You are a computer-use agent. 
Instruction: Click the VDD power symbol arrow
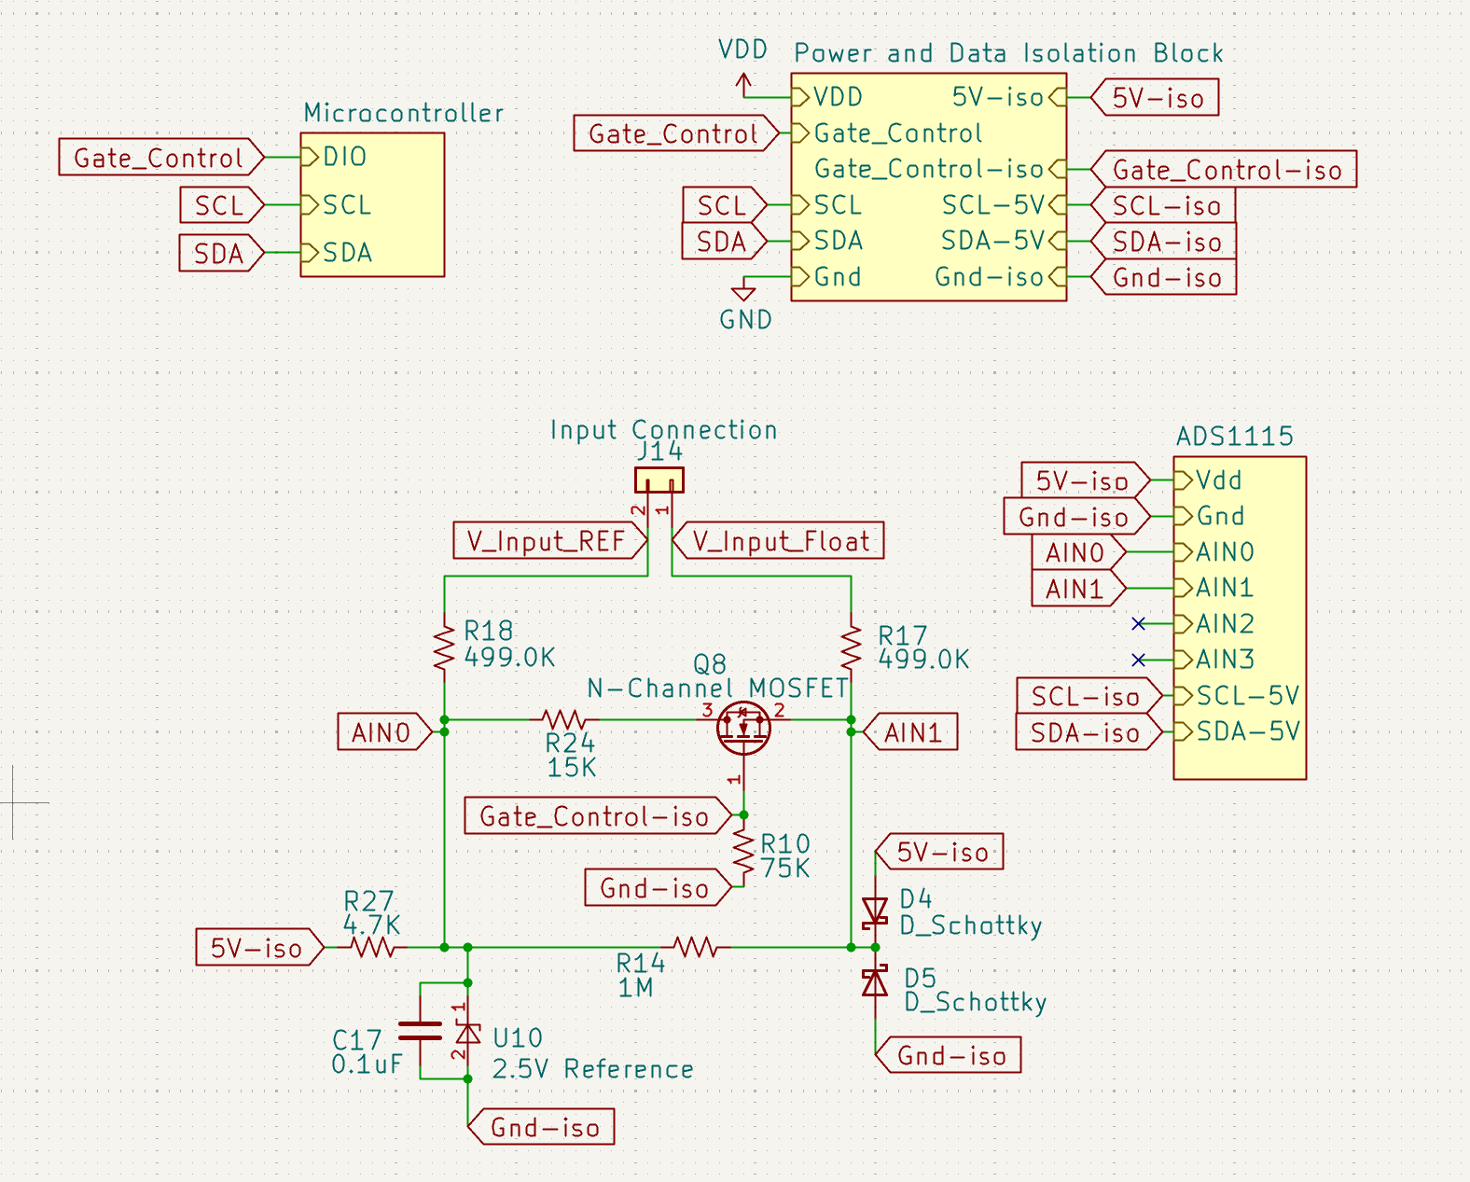(x=743, y=86)
